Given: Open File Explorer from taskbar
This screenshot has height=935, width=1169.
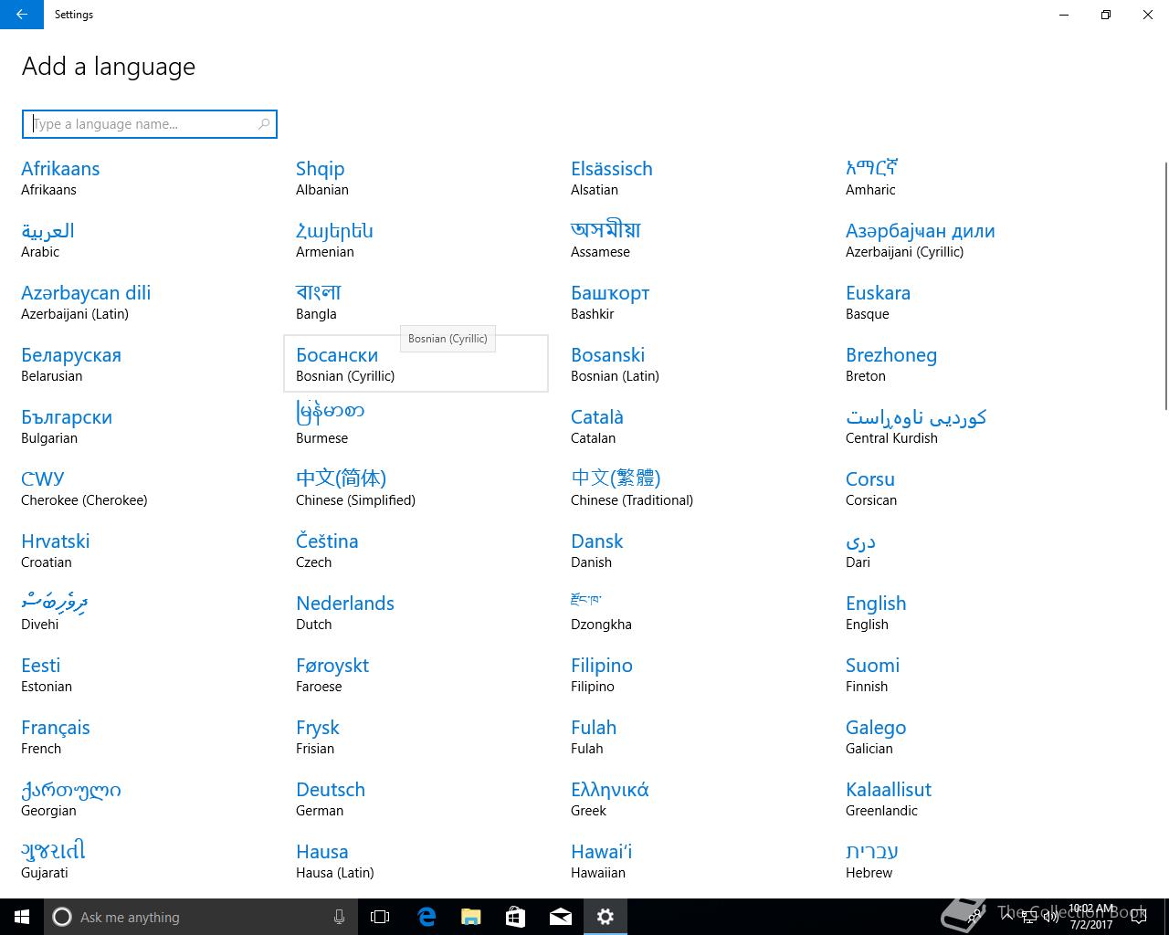Looking at the screenshot, I should 471,917.
